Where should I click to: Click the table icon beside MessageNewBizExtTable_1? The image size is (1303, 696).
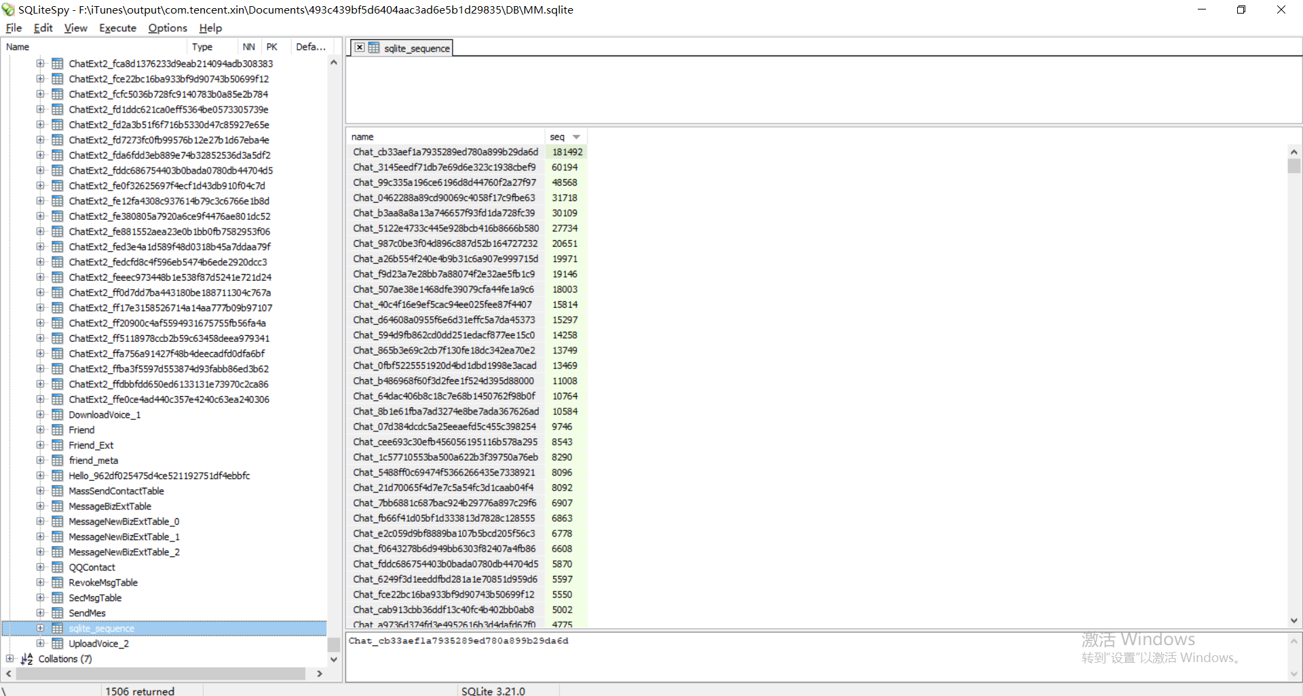58,537
